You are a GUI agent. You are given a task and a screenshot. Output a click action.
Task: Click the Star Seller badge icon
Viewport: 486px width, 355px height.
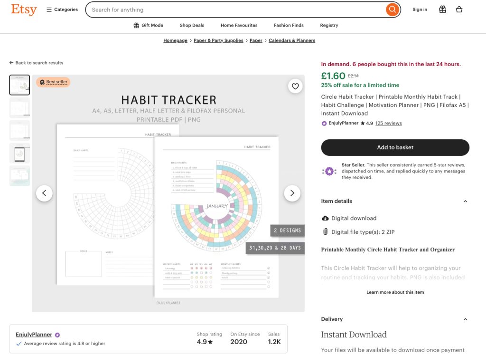point(329,171)
